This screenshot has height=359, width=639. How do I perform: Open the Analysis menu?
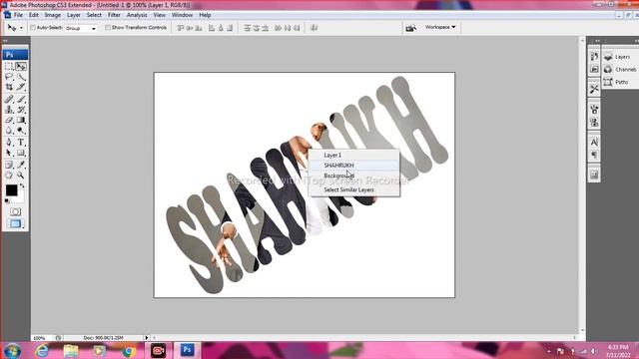coord(137,15)
